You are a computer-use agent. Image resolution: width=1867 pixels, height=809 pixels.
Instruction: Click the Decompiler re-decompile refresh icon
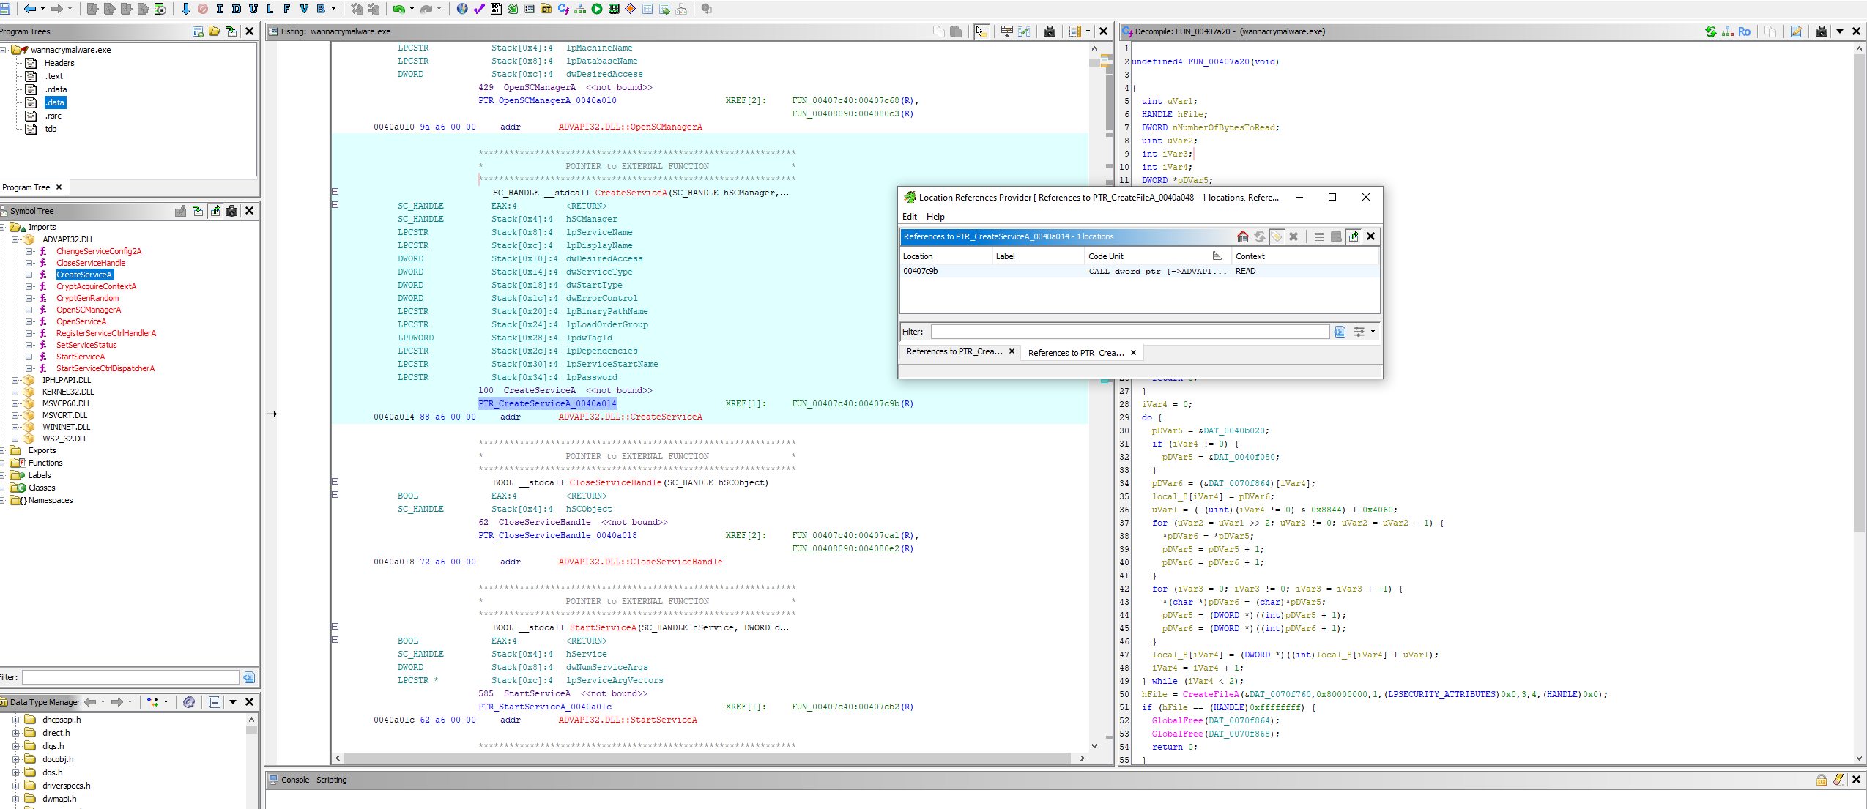click(1710, 31)
